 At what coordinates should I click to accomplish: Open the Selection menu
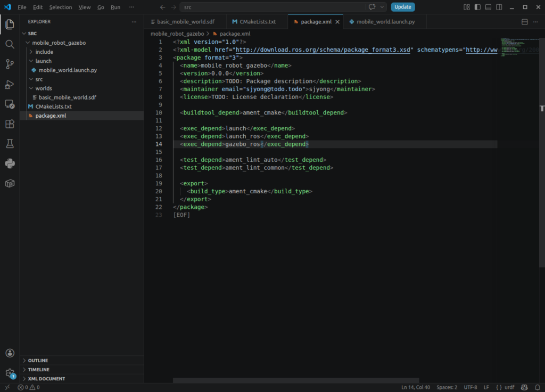tap(61, 7)
